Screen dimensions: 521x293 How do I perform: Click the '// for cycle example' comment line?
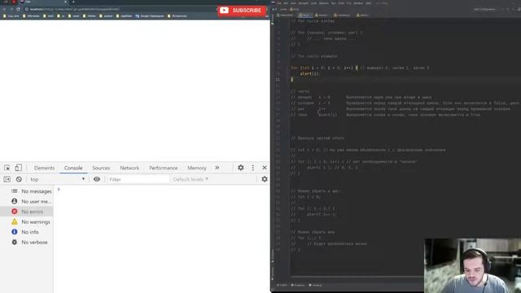(x=313, y=56)
